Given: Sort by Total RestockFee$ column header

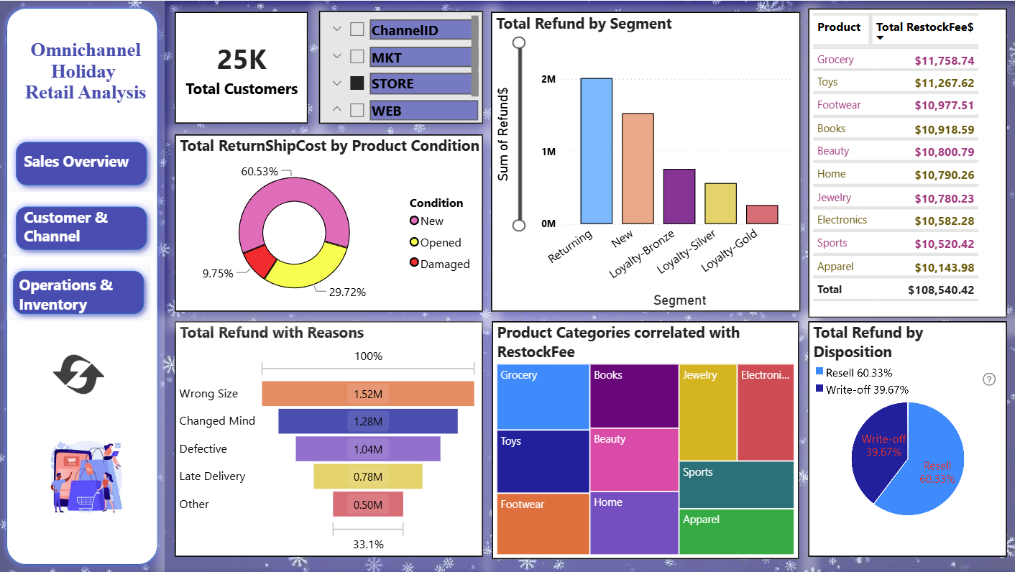Looking at the screenshot, I should [924, 27].
